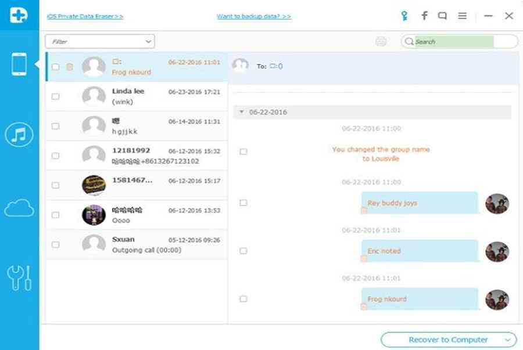Click the feedback chat bubble icon

(443, 16)
